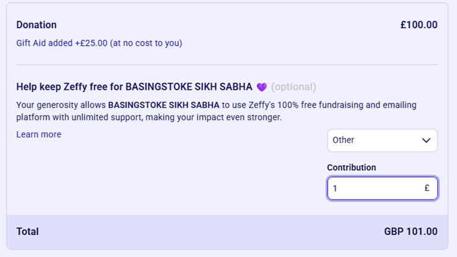Click the Donation label

pyautogui.click(x=37, y=25)
